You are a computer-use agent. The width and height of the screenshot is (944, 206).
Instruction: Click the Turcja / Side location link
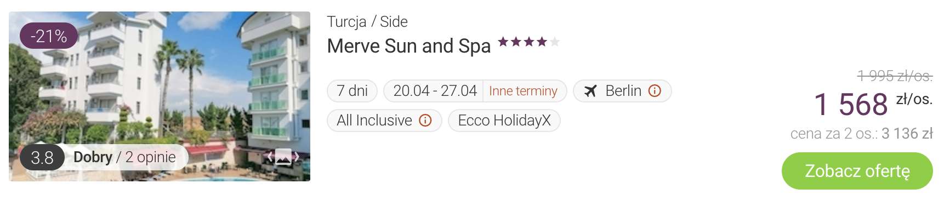coord(367,22)
